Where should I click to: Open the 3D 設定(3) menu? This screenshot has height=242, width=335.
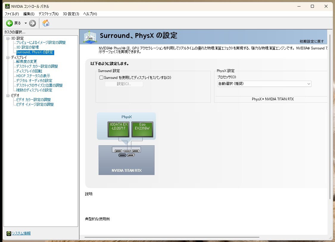(71, 14)
